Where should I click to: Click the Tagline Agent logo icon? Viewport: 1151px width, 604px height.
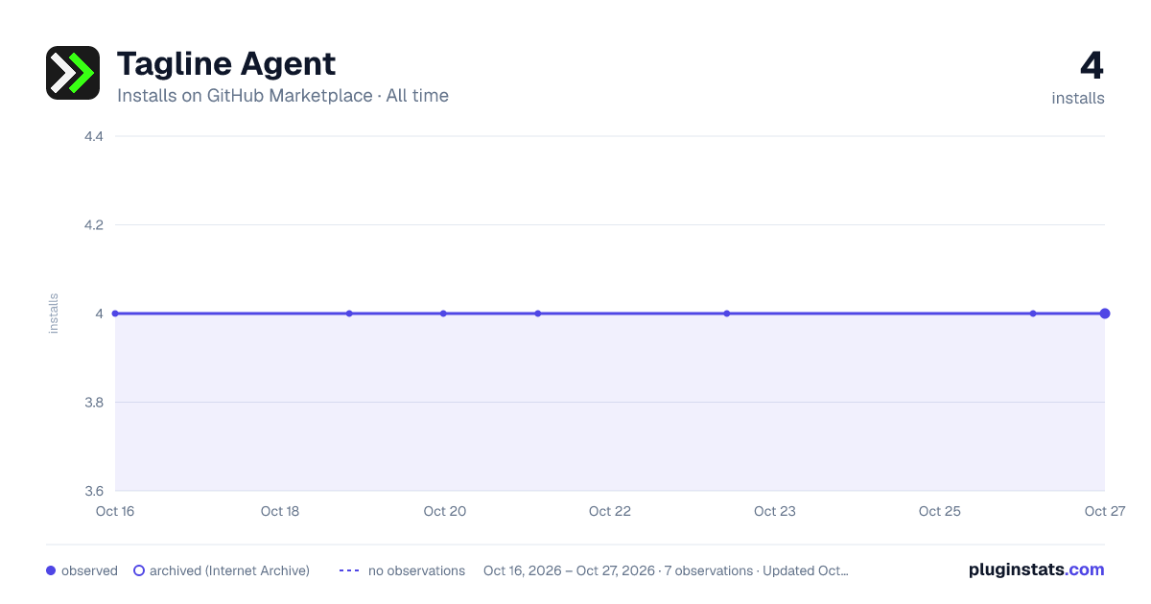pos(73,73)
